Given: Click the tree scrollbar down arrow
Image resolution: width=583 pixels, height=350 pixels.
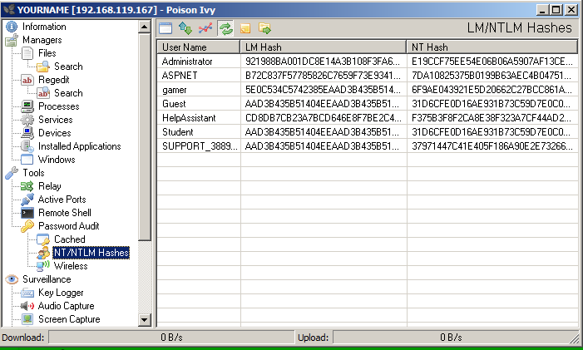Looking at the screenshot, I should [x=144, y=319].
